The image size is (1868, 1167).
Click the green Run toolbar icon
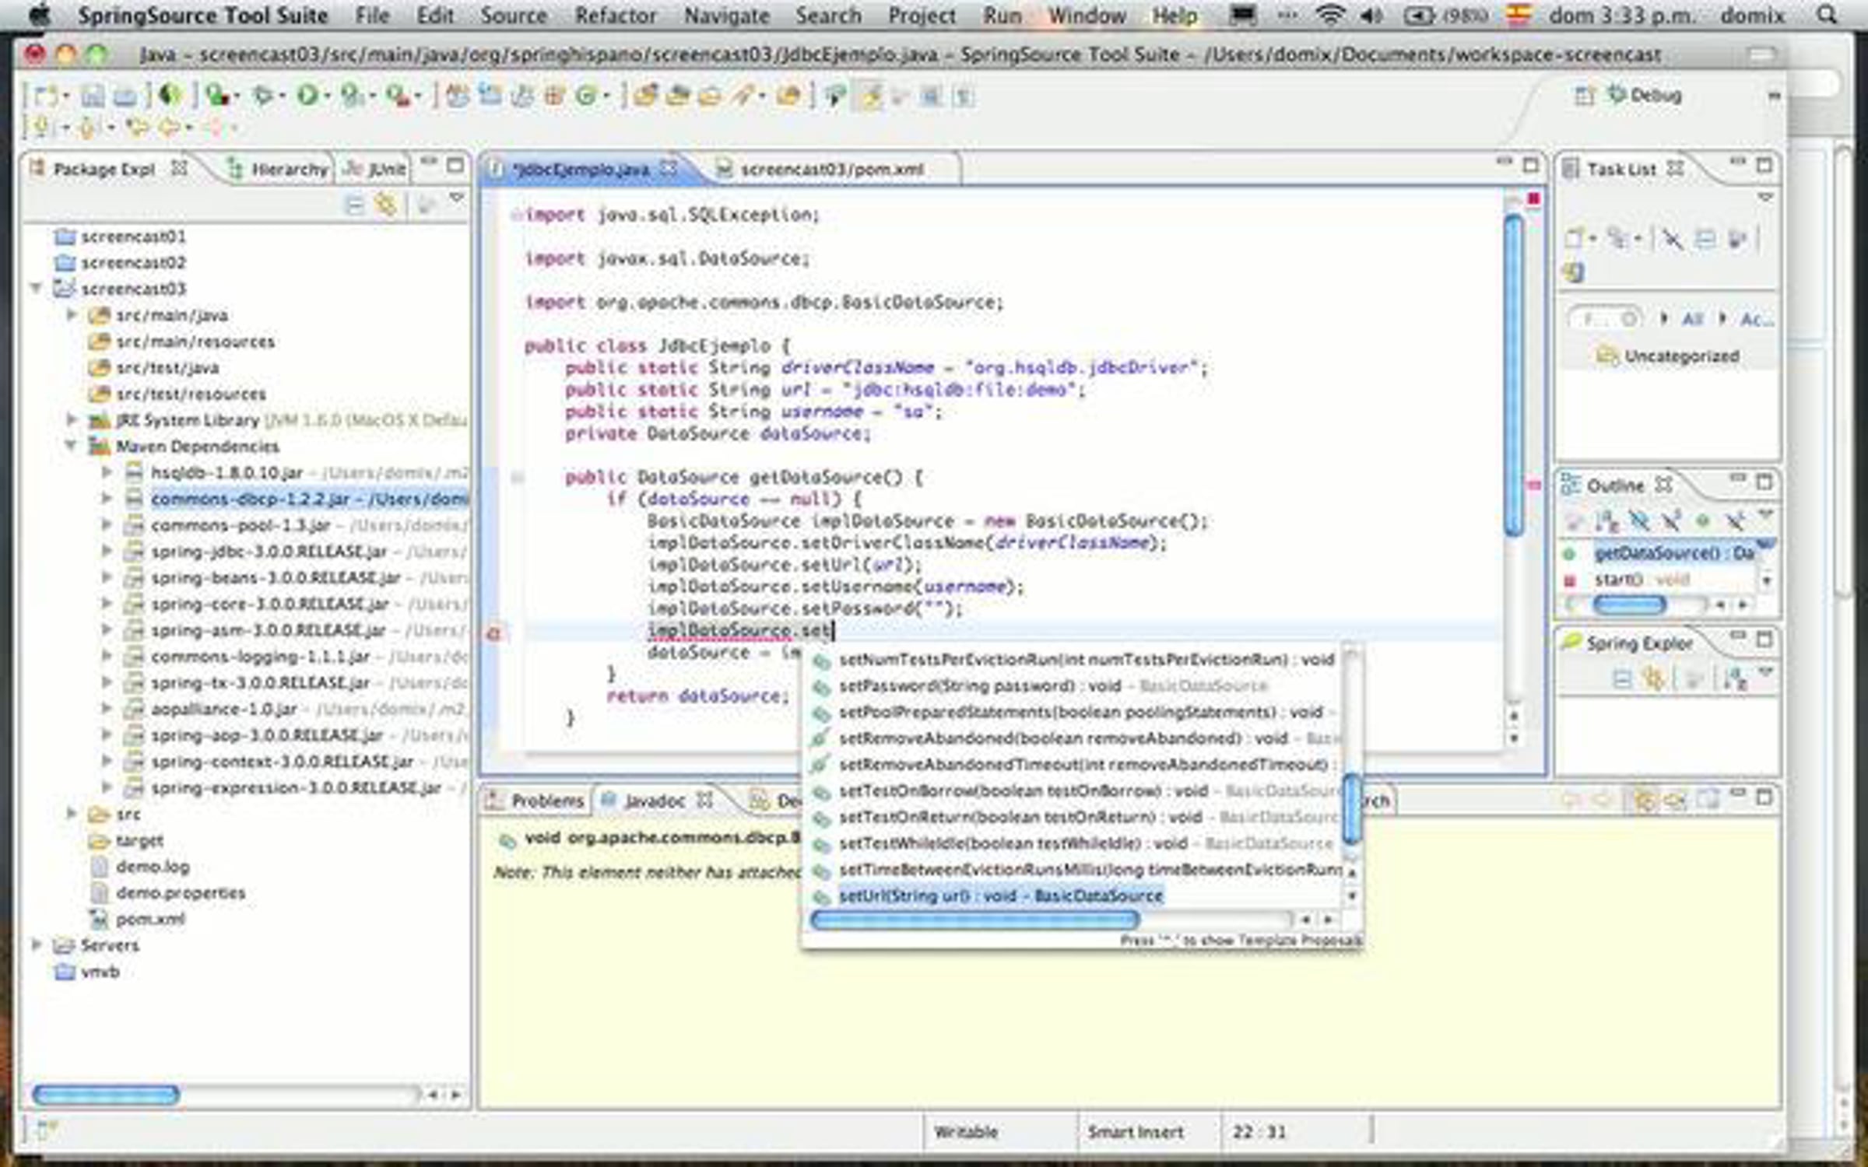307,96
